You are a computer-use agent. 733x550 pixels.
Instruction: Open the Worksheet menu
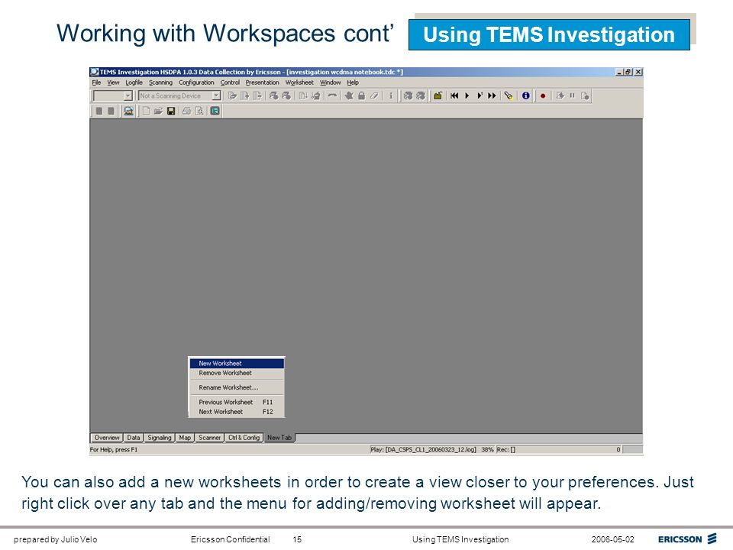point(299,82)
